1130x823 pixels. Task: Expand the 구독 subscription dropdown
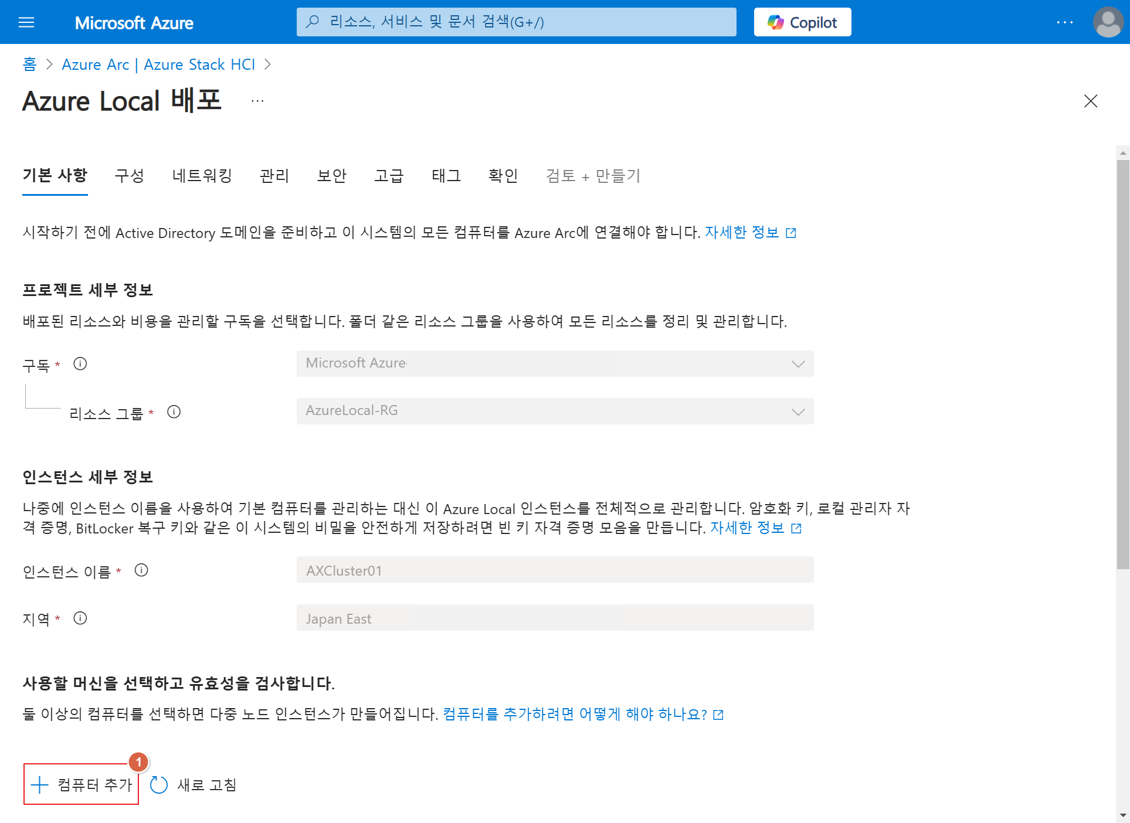click(x=555, y=363)
